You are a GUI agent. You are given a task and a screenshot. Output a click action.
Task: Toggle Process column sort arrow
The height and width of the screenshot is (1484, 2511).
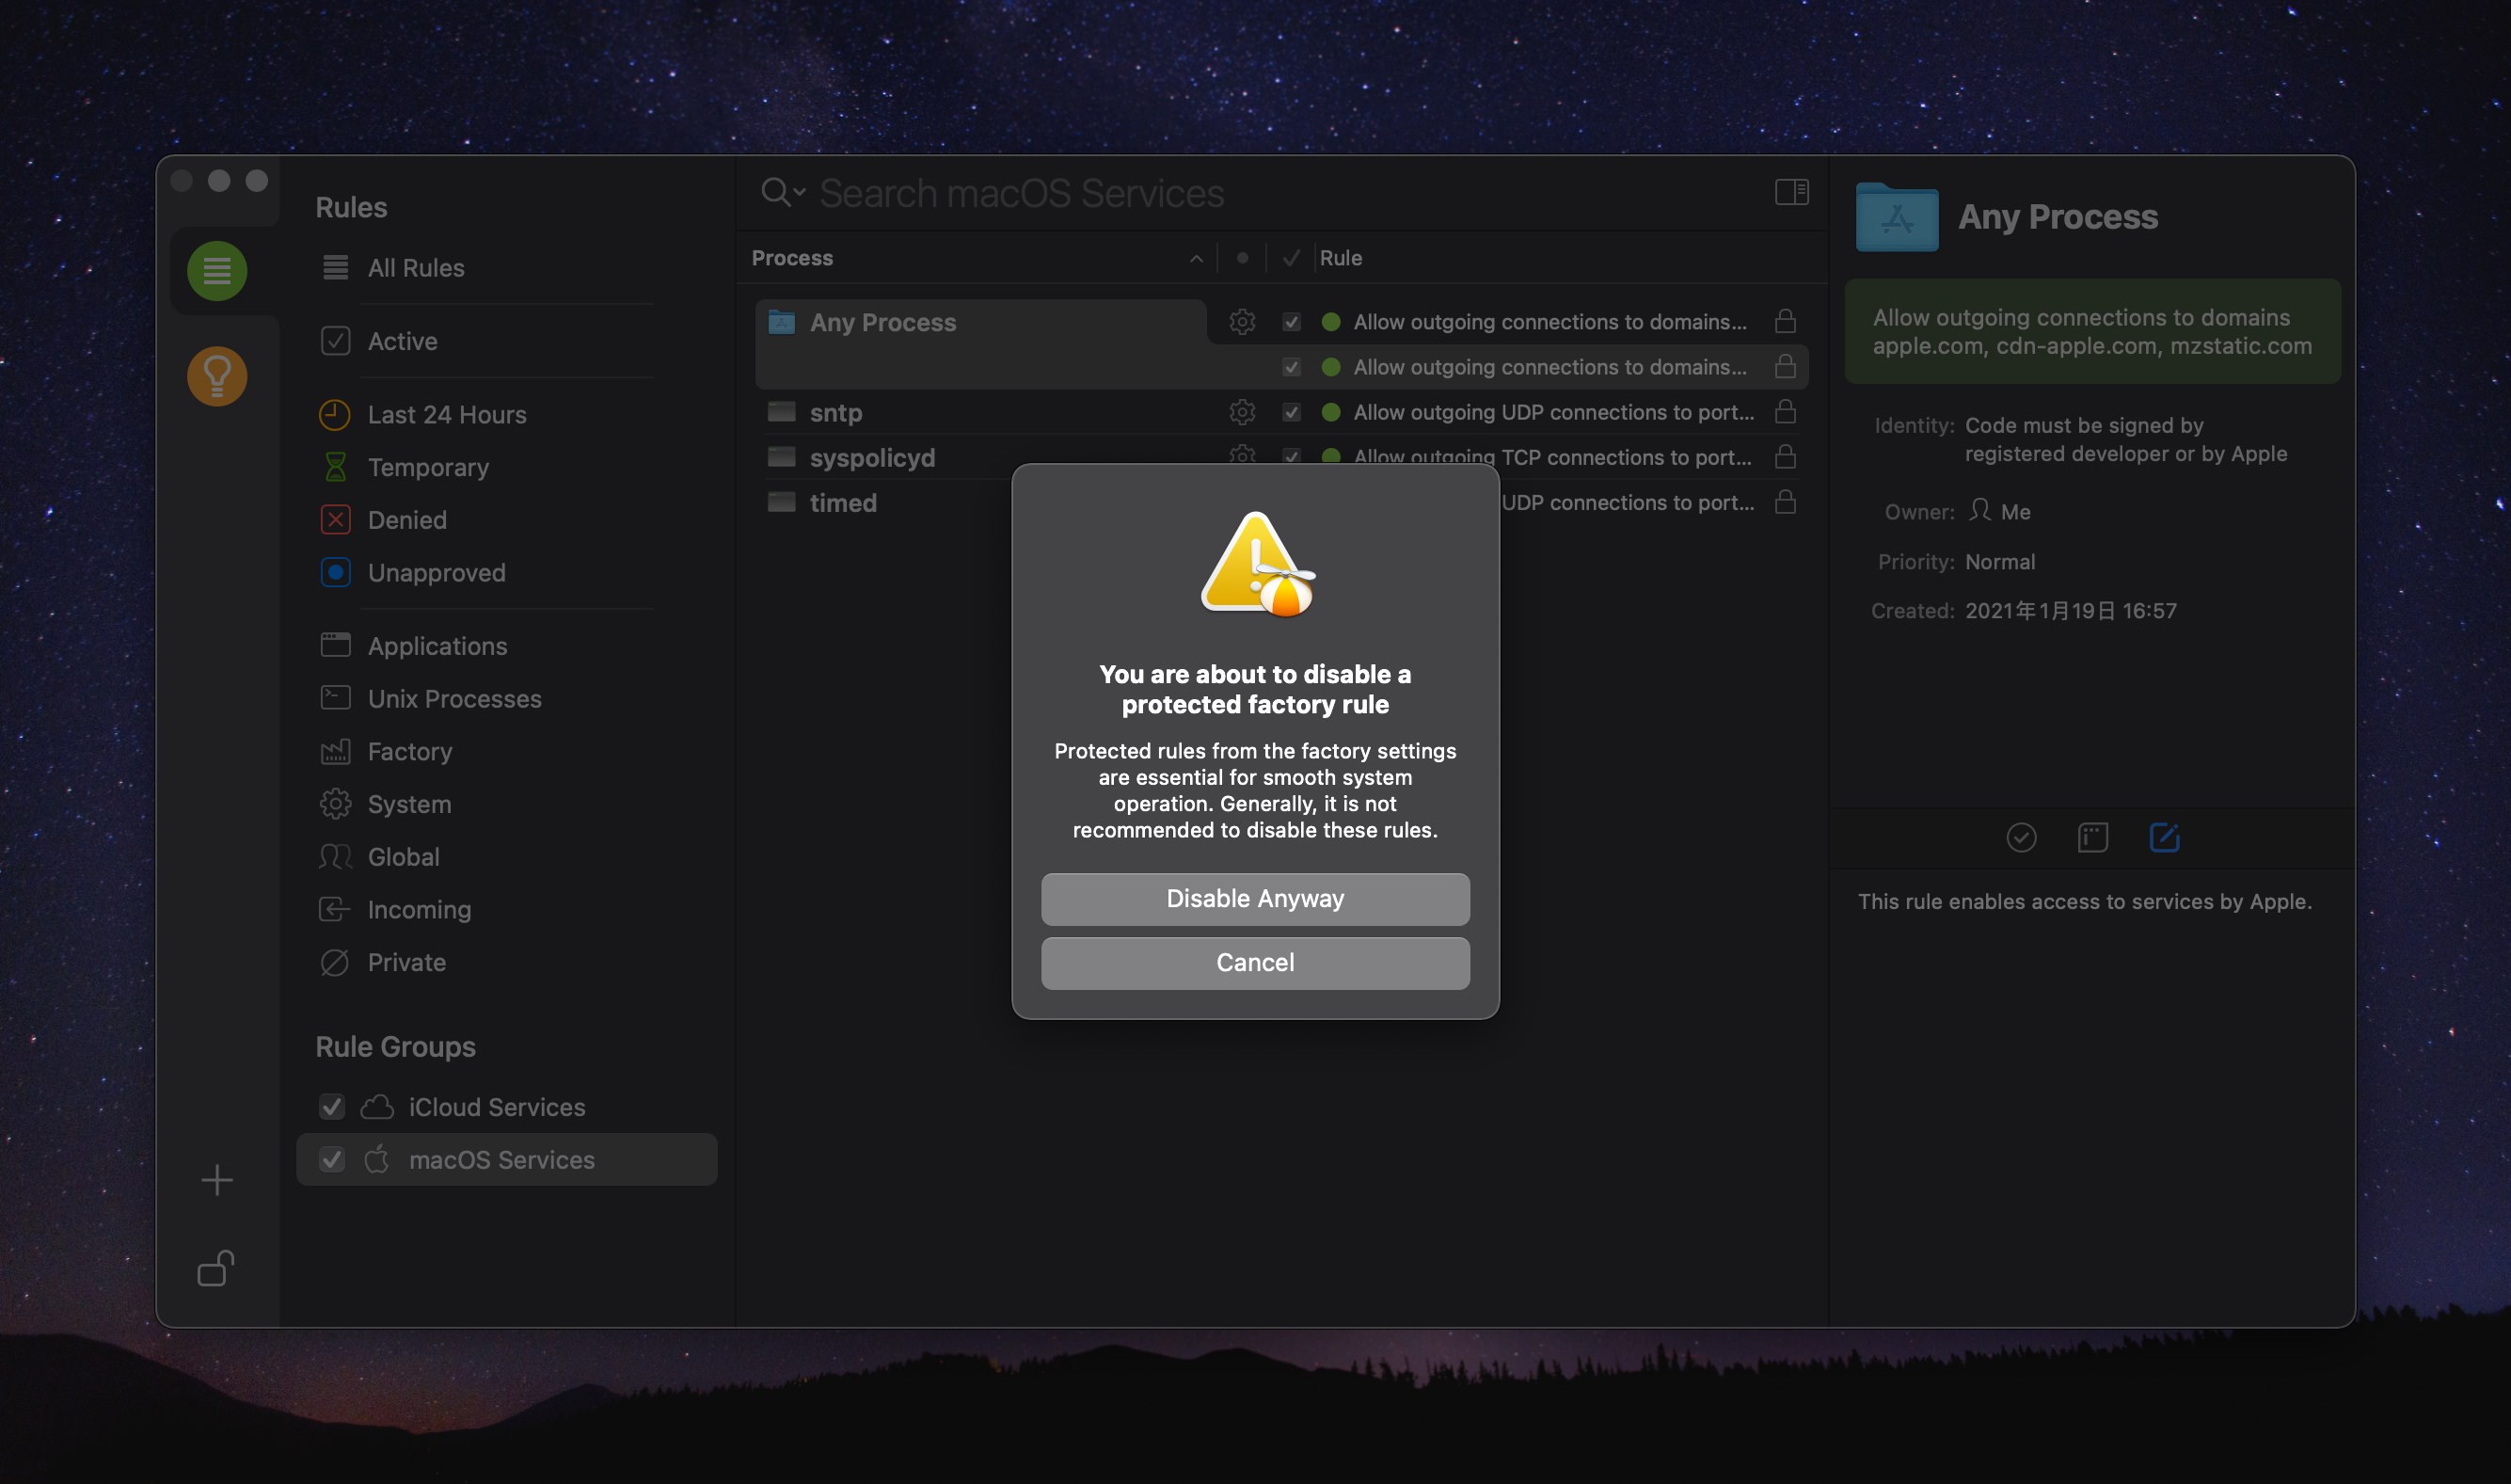pos(1196,258)
